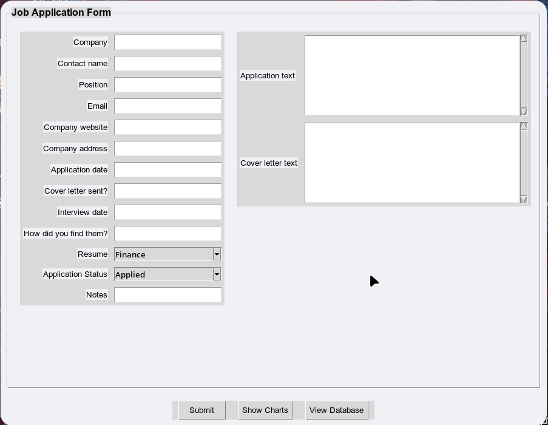Screen dimensions: 548x425
Task: Focus the Contact name text box
Action: [x=167, y=64]
